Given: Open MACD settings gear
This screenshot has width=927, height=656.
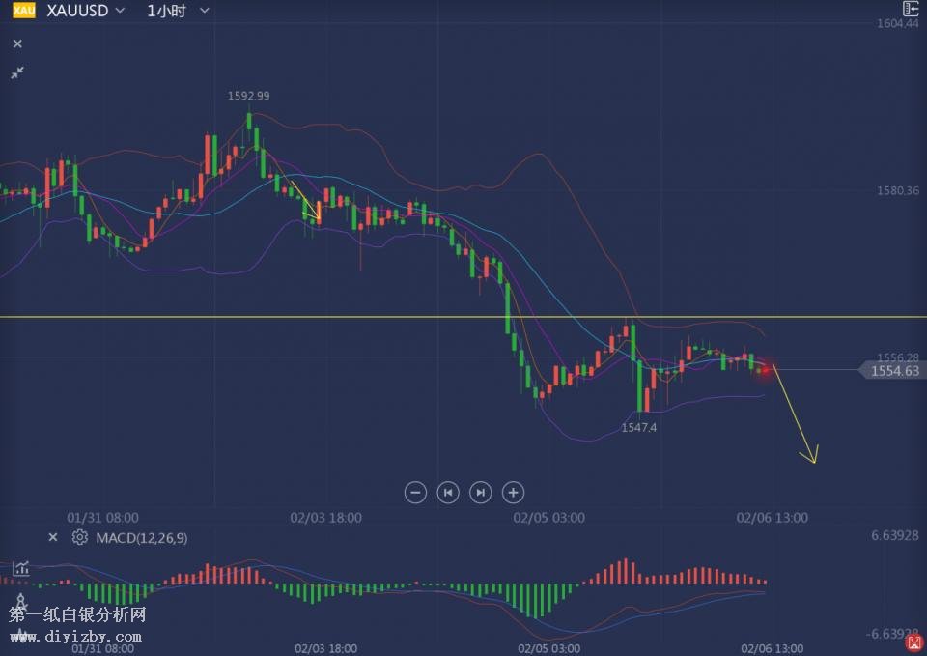Looking at the screenshot, I should (x=80, y=537).
